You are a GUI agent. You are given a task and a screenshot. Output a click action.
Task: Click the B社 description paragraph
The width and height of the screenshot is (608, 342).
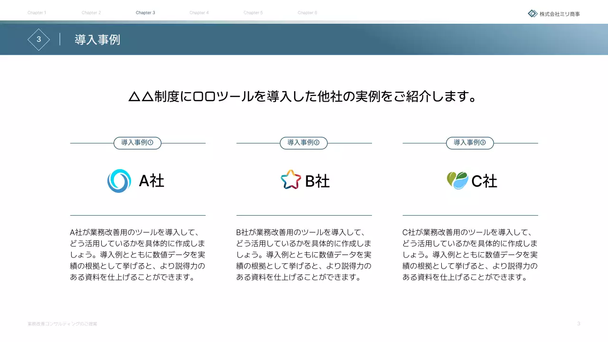[304, 255]
